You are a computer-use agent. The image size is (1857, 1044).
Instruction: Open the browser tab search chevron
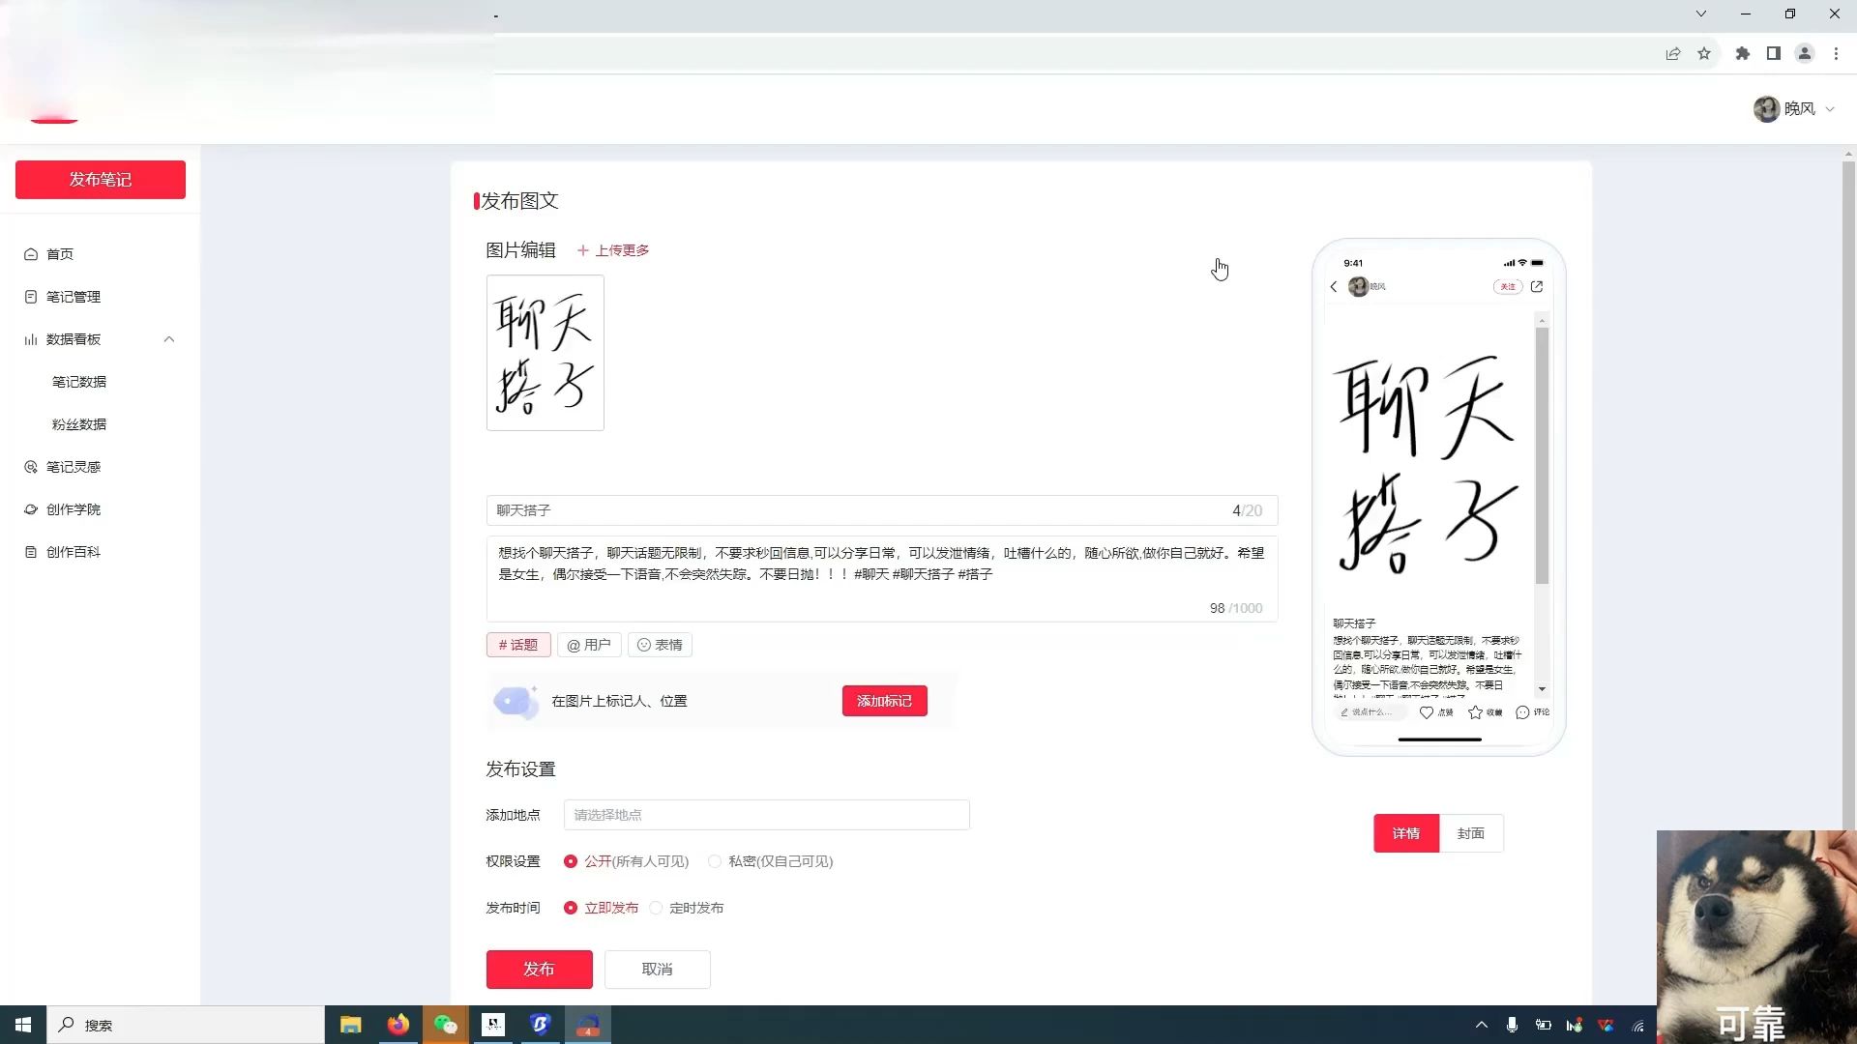(x=1700, y=14)
